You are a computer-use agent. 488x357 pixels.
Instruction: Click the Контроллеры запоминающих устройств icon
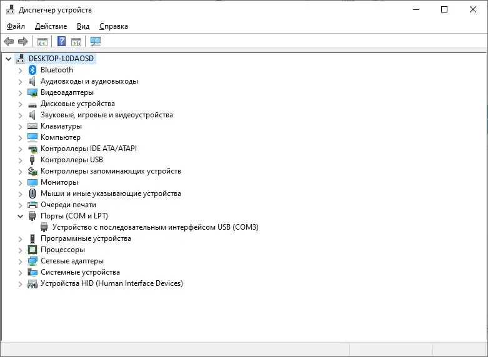[32, 171]
